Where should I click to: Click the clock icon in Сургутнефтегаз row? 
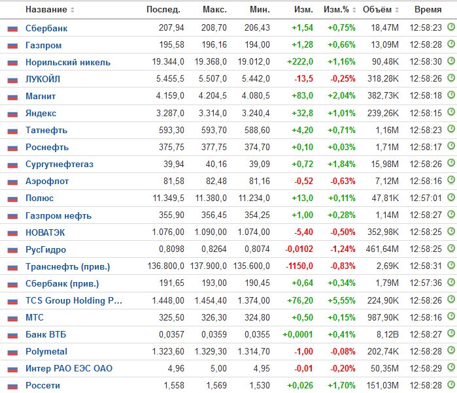point(451,163)
